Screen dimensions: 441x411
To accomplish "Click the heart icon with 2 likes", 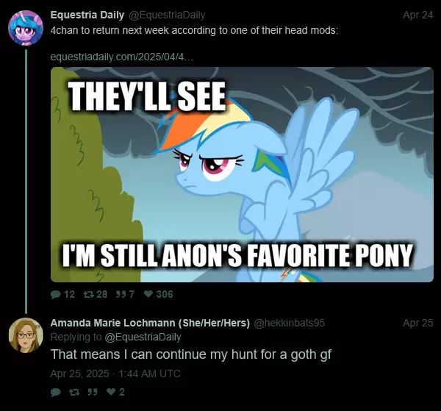I will click(x=112, y=392).
